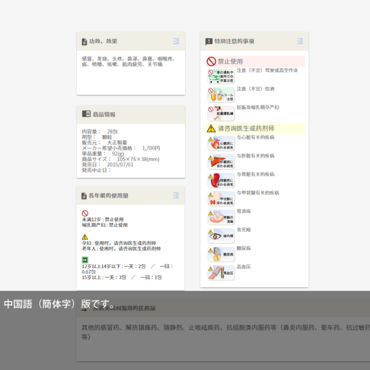Click the high blood pressure icon

221,272
